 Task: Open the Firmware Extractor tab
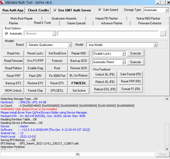pos(150,23)
